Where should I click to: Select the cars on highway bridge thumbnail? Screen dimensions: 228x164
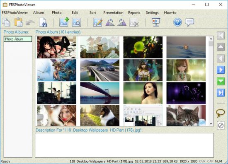[x=100, y=70]
